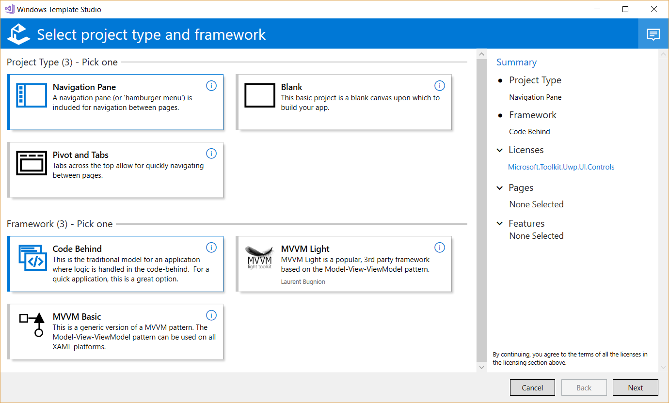The width and height of the screenshot is (669, 403).
Task: Collapse the Pages section
Action: tap(500, 188)
